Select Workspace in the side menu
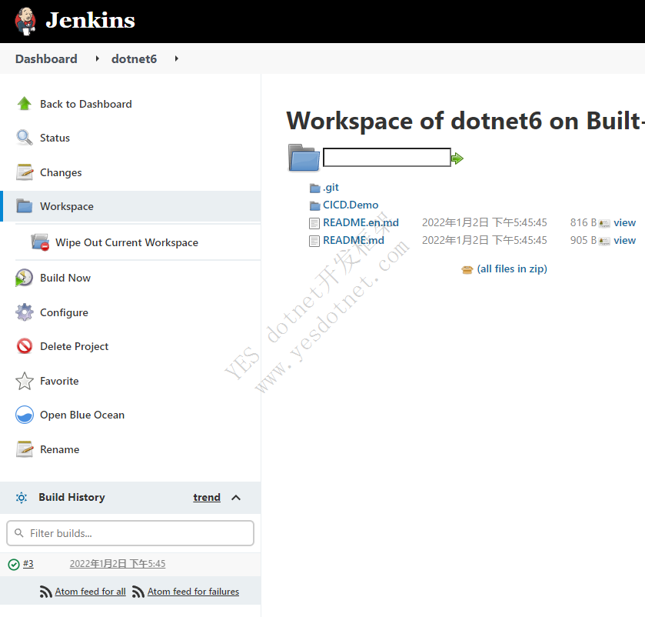 tap(67, 206)
